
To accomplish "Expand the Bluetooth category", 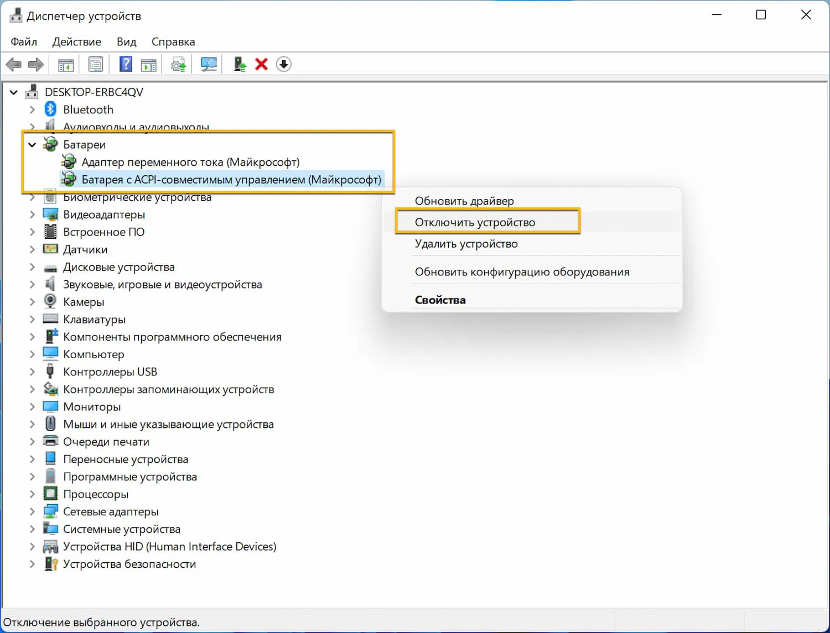I will click(32, 109).
